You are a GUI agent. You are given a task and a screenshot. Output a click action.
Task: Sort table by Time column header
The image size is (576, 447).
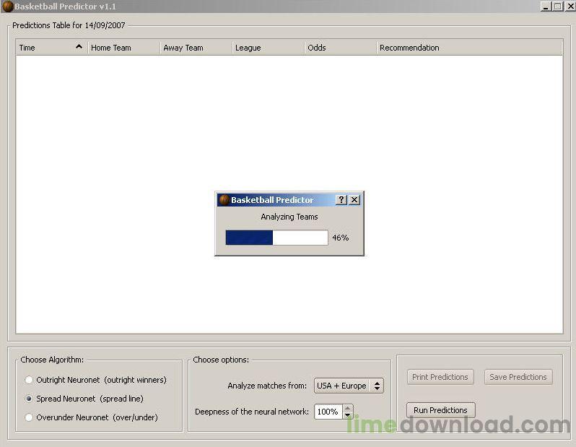click(x=51, y=48)
